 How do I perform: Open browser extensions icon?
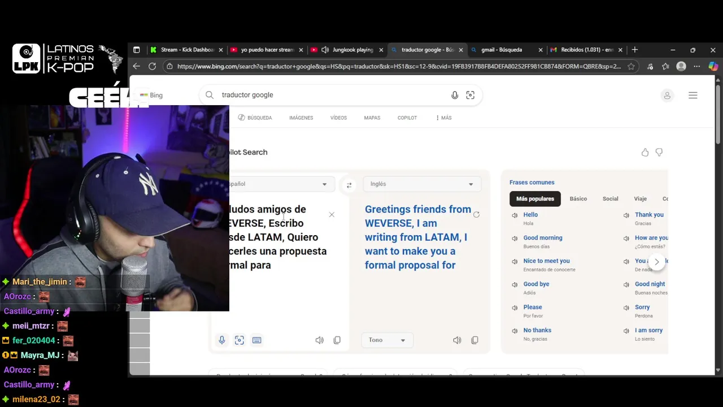click(x=650, y=66)
